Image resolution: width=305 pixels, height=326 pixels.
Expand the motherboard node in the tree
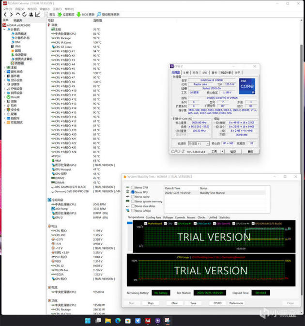[4, 67]
